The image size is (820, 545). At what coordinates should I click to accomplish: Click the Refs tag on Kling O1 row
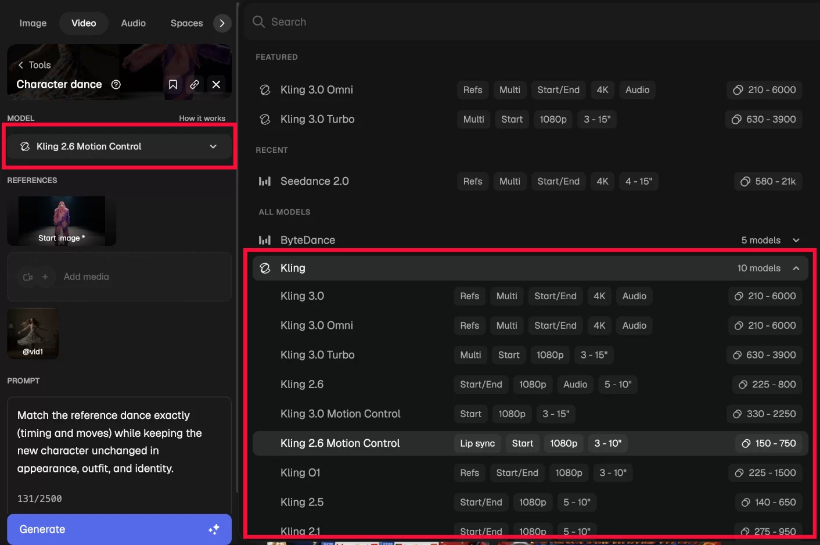tap(469, 473)
